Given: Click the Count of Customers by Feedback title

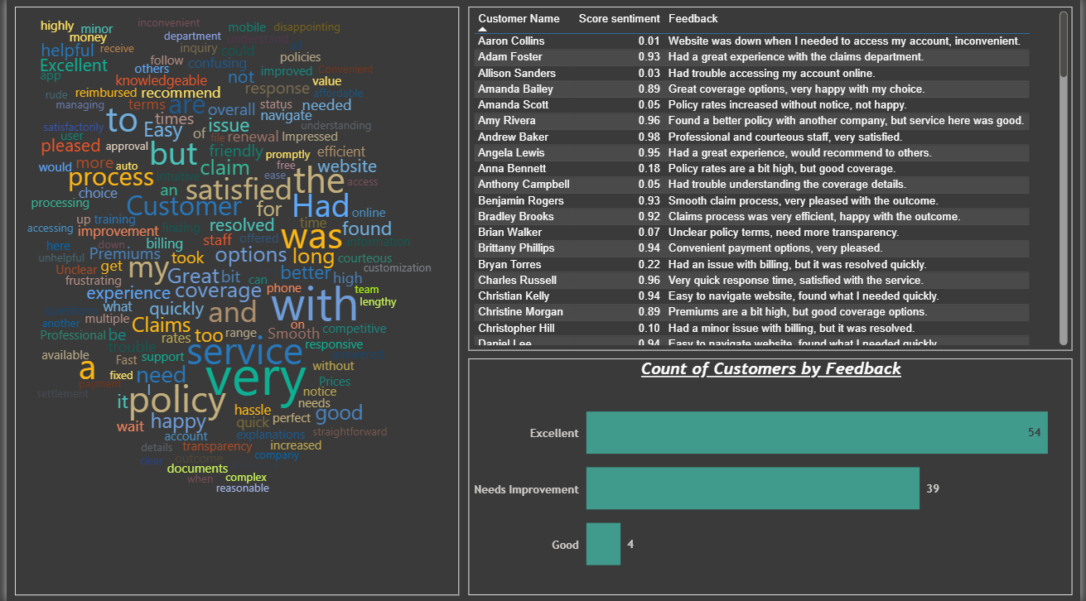Looking at the screenshot, I should [x=770, y=368].
